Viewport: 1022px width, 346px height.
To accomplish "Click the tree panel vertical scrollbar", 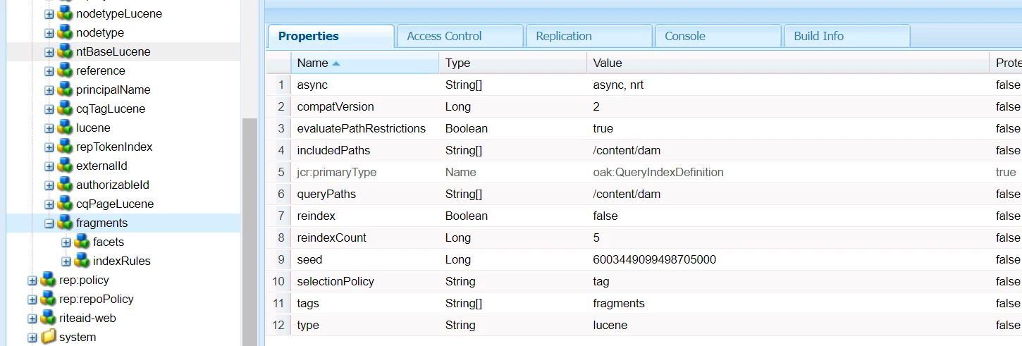I will (x=250, y=231).
